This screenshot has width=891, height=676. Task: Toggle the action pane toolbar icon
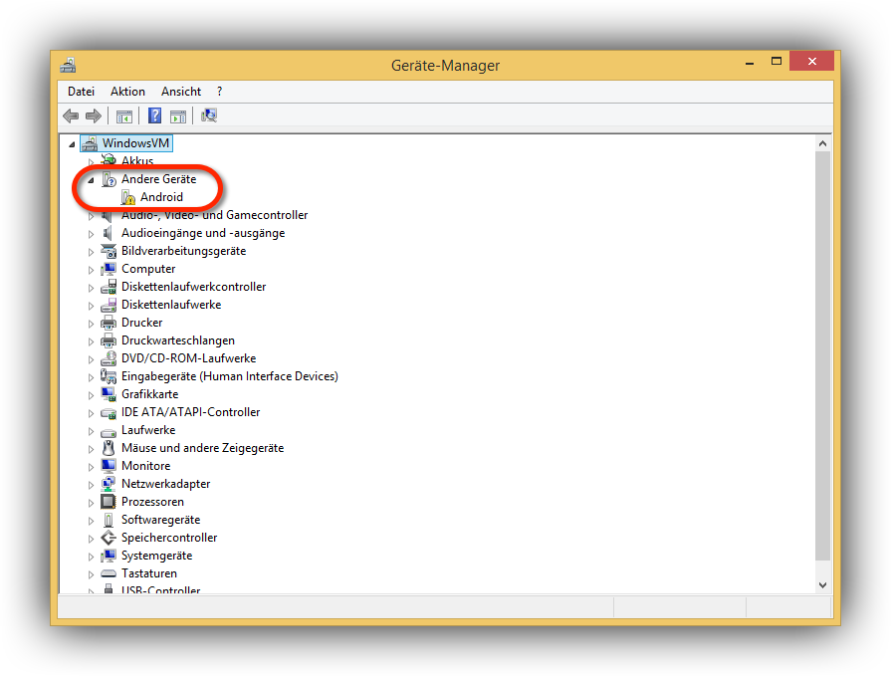point(178,116)
